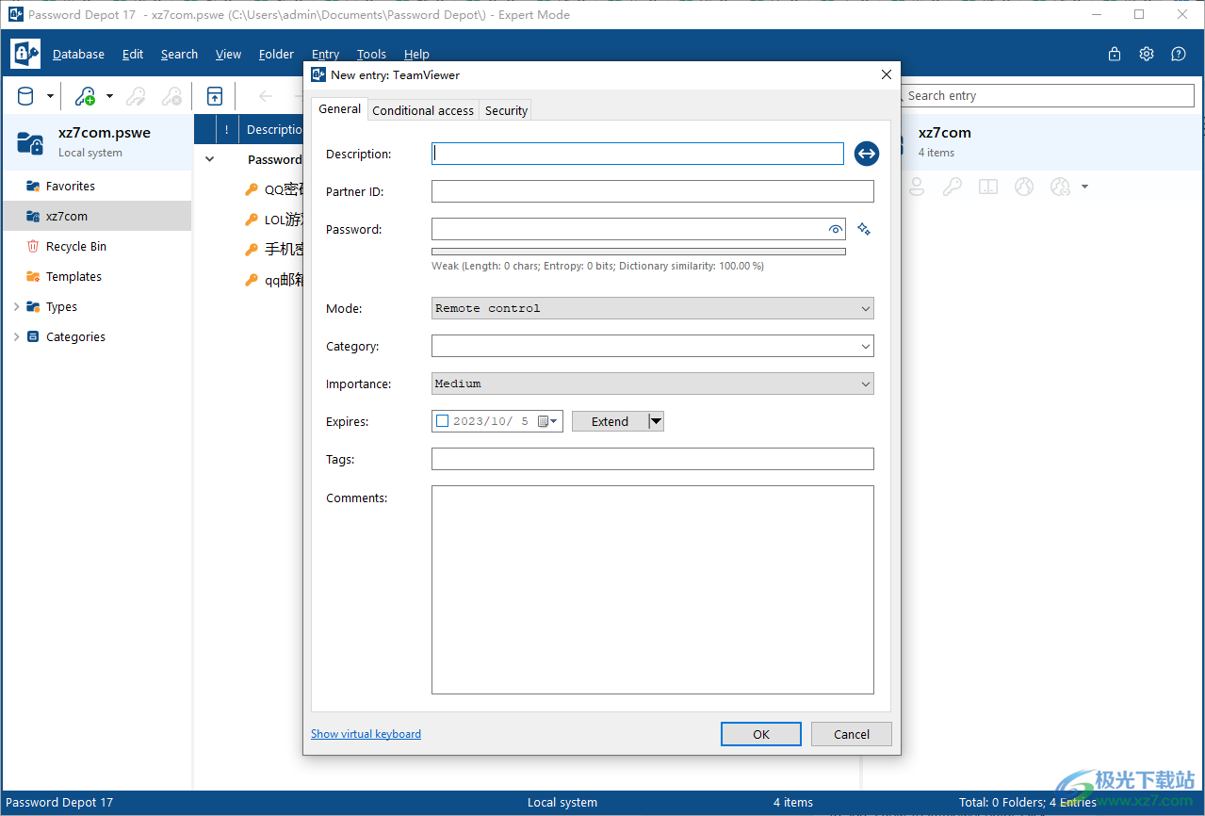Focus the Partner ID input field
Viewport: 1205px width, 816px height.
tap(652, 191)
